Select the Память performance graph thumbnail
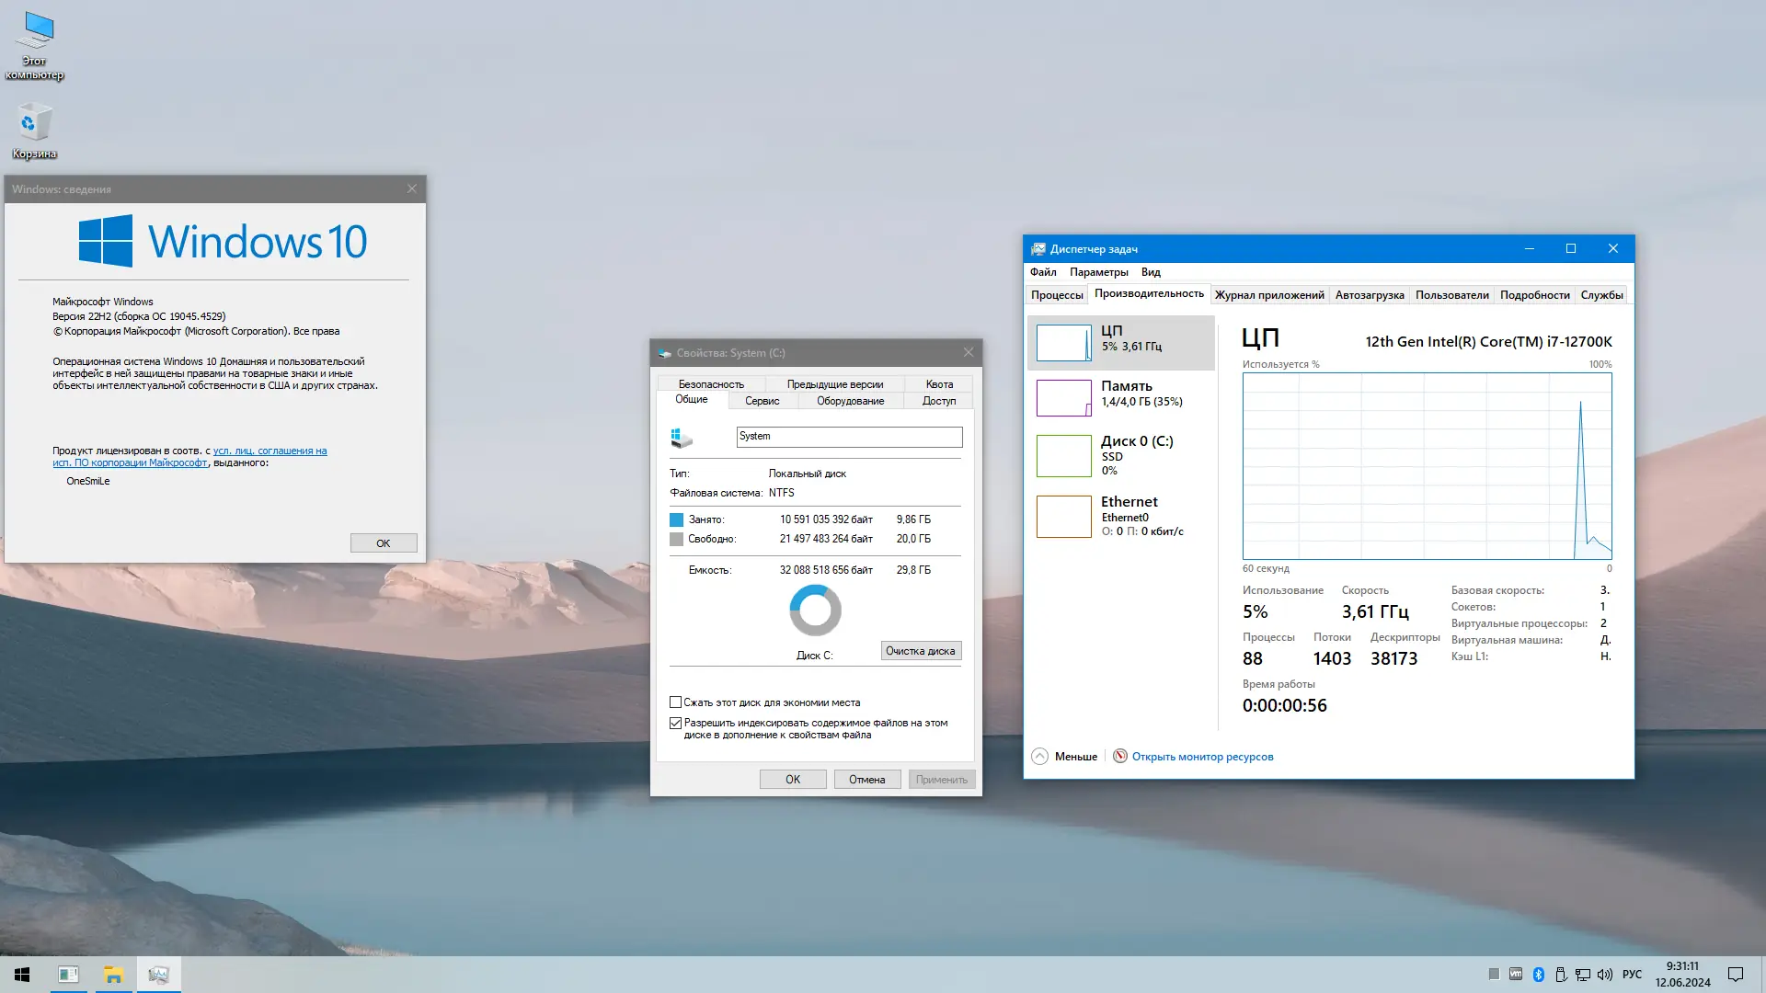The height and width of the screenshot is (993, 1766). [1064, 398]
